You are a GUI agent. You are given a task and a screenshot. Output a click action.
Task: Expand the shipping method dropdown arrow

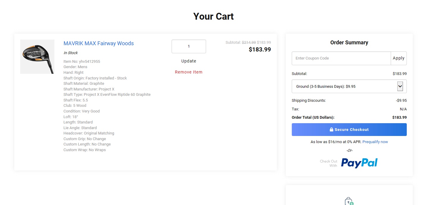(400, 86)
